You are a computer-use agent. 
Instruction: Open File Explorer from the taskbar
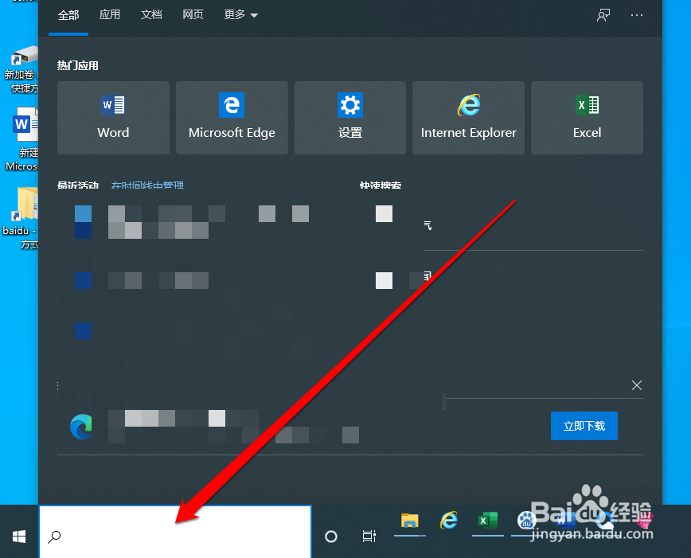pos(409,521)
